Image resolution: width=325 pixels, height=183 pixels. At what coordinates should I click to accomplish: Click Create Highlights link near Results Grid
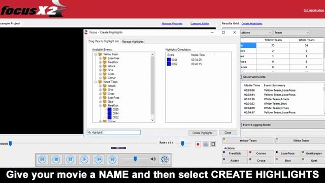(252, 24)
